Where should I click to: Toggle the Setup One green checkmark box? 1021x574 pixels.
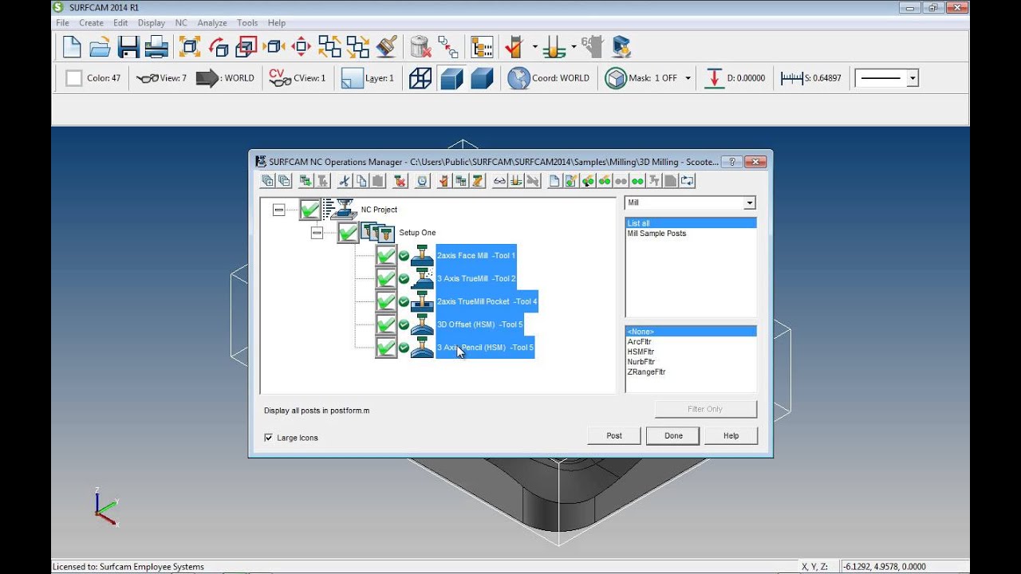348,233
